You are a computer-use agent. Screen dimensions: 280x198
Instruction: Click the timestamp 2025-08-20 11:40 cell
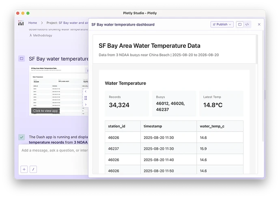(x=168, y=159)
